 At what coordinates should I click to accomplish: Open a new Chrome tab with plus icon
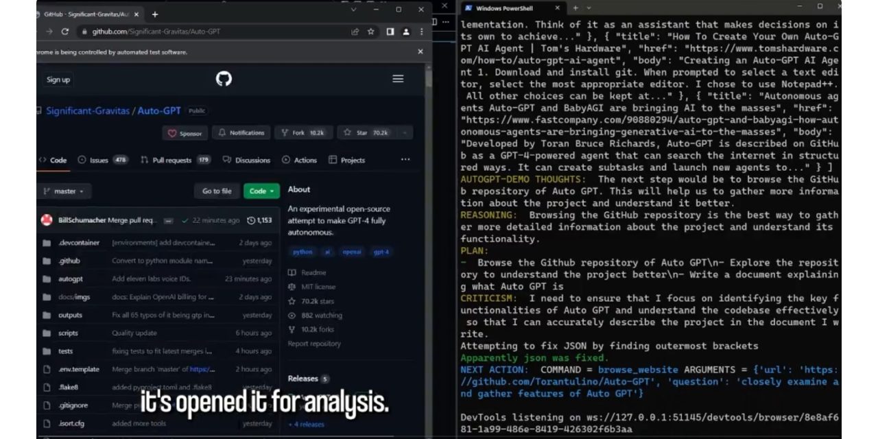155,14
